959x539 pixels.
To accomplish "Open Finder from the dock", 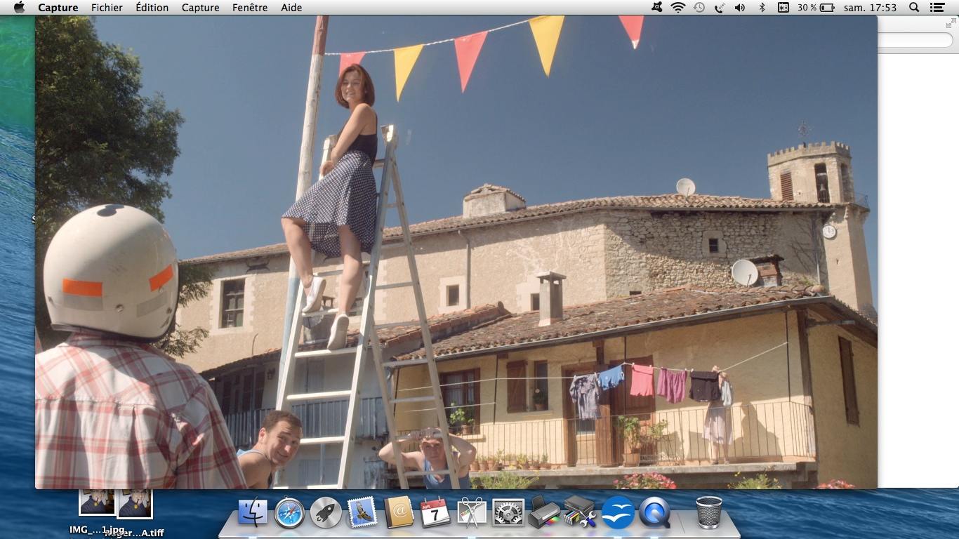I will [x=253, y=512].
